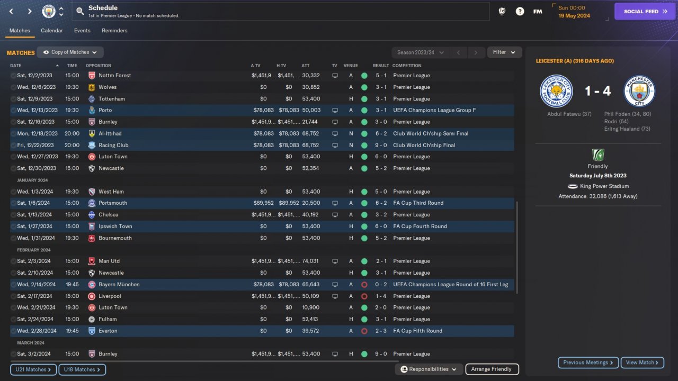Tick the circle for the Fri, 12/22/2023 match
The image size is (678, 381).
tap(13, 146)
